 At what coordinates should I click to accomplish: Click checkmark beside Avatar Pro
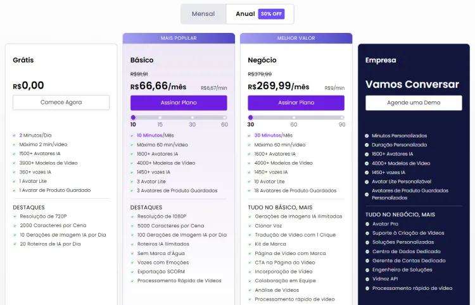[367, 224]
